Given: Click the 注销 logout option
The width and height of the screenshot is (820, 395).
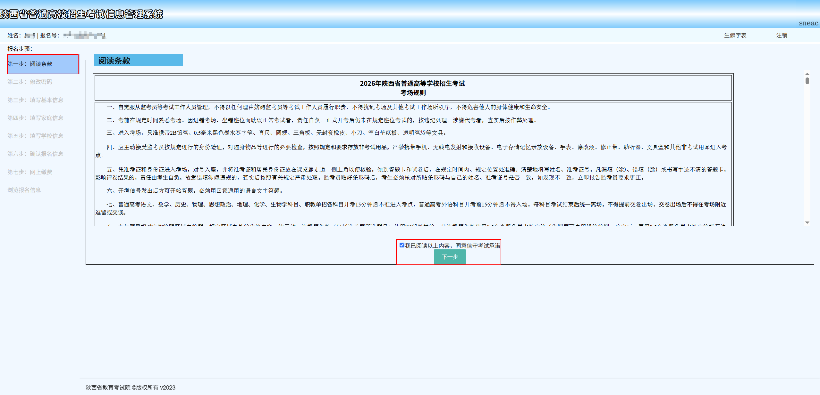Looking at the screenshot, I should coord(781,35).
